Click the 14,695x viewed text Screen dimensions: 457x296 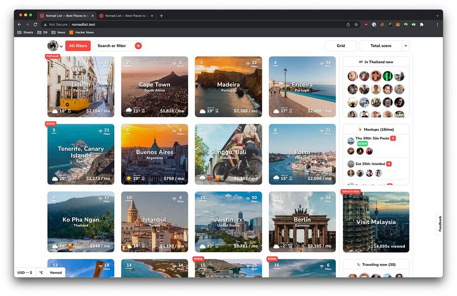coord(389,246)
